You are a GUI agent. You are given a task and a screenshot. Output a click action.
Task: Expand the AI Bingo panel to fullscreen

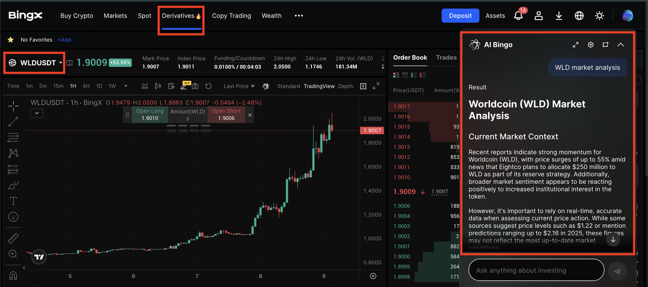(x=576, y=45)
